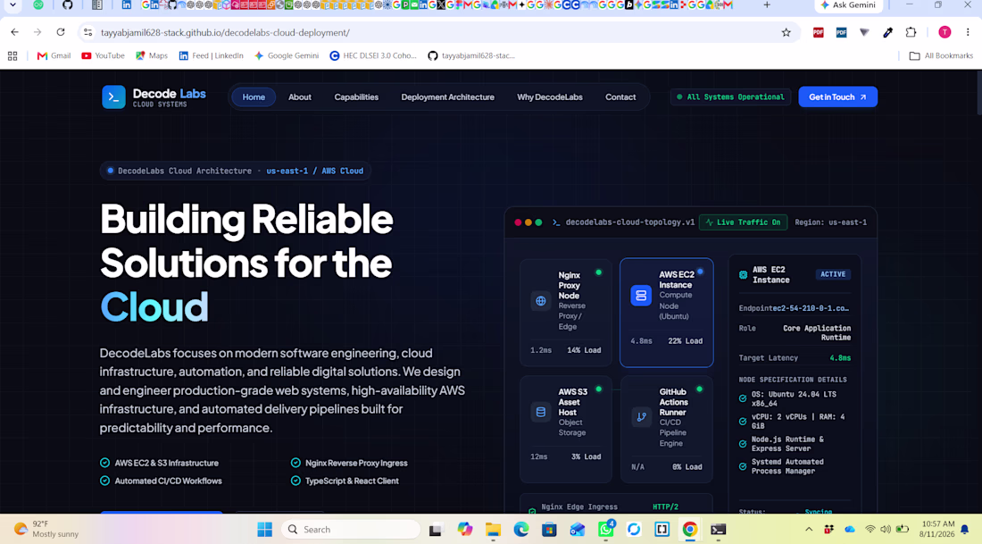The image size is (982, 544).
Task: Click the check icon beside OS: Ubuntu 24.04
Action: pyautogui.click(x=743, y=398)
